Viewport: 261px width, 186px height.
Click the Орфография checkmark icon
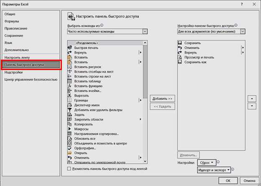pos(69,148)
